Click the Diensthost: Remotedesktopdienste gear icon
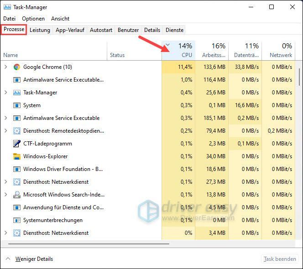This screenshot has width=303, height=269. click(17, 131)
